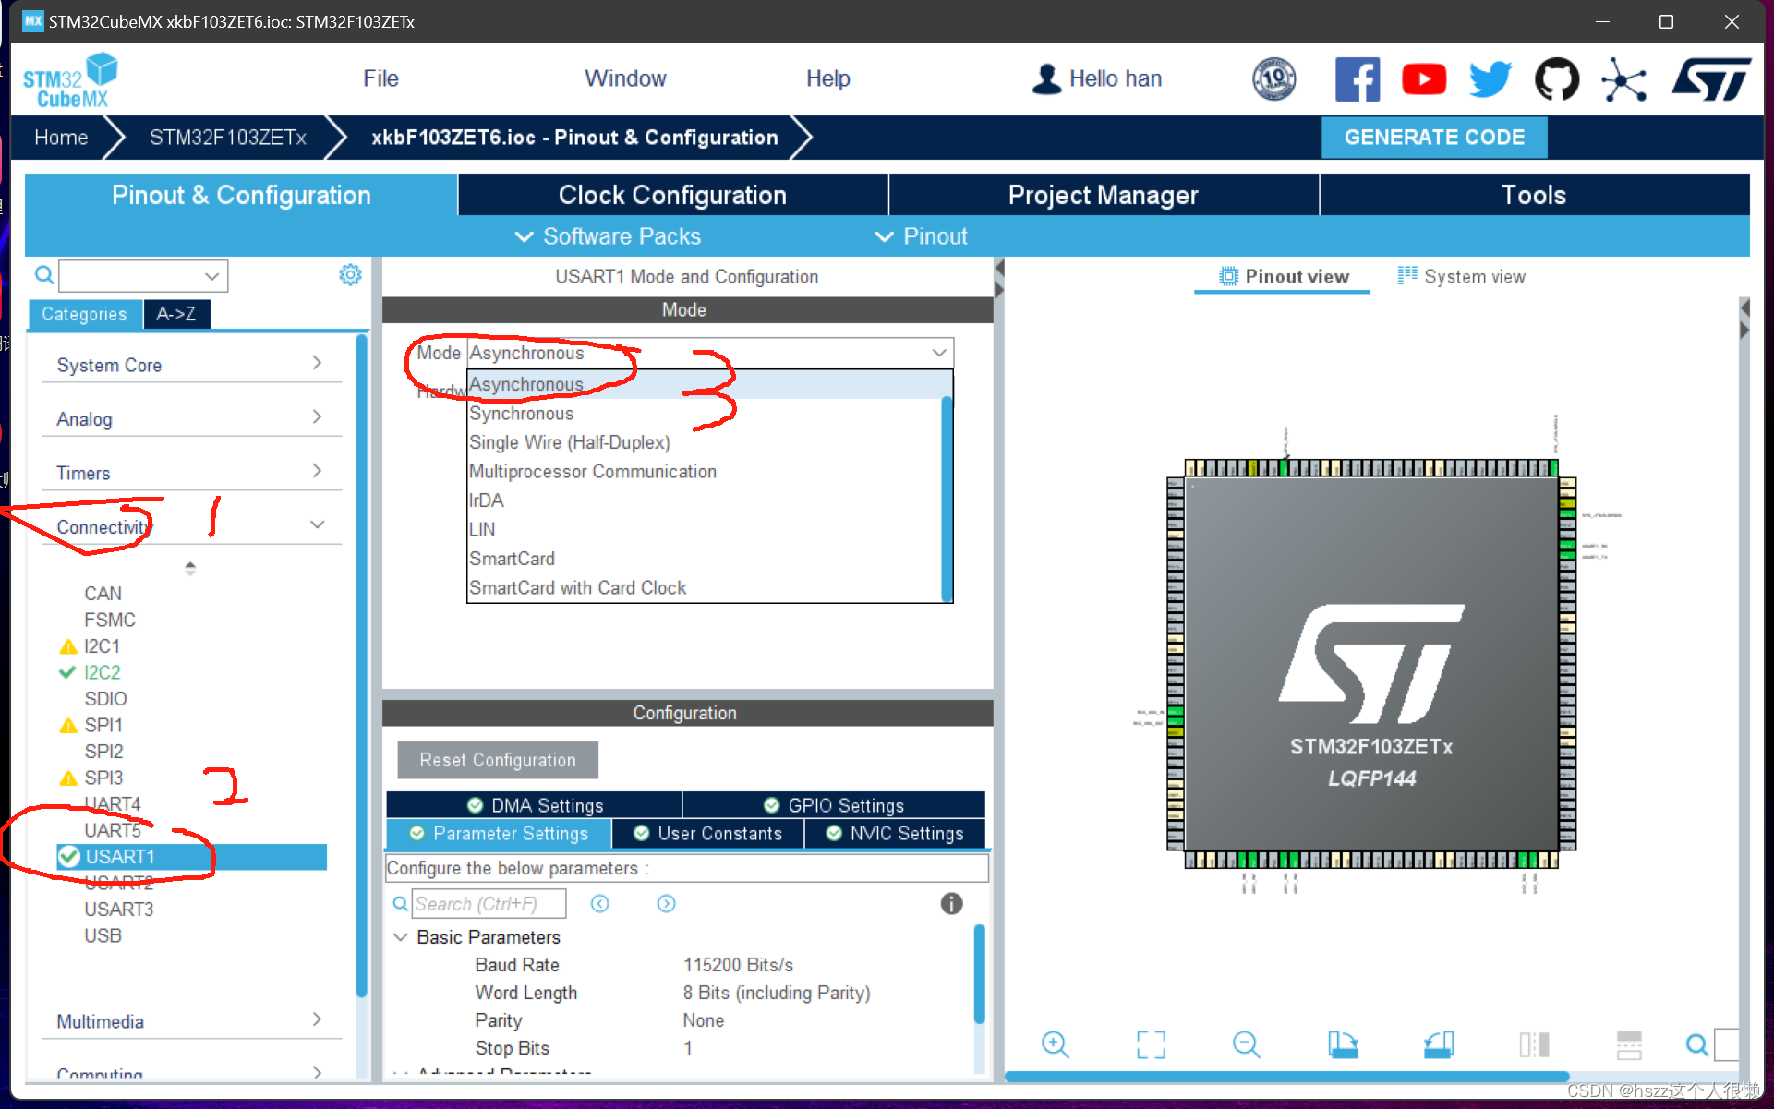
Task: Toggle horizontal split view icon
Action: (1629, 1044)
